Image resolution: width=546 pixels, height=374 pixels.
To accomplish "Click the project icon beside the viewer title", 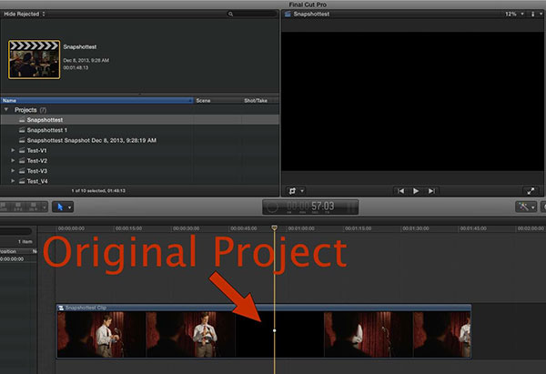I will (288, 14).
